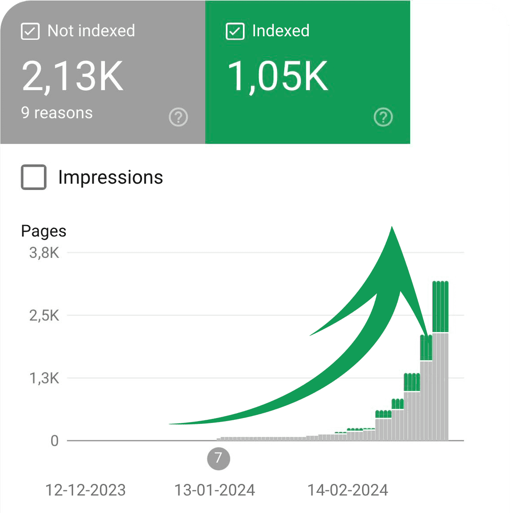Click the 2,13K count
Screen dimensions: 510x513
click(x=73, y=76)
